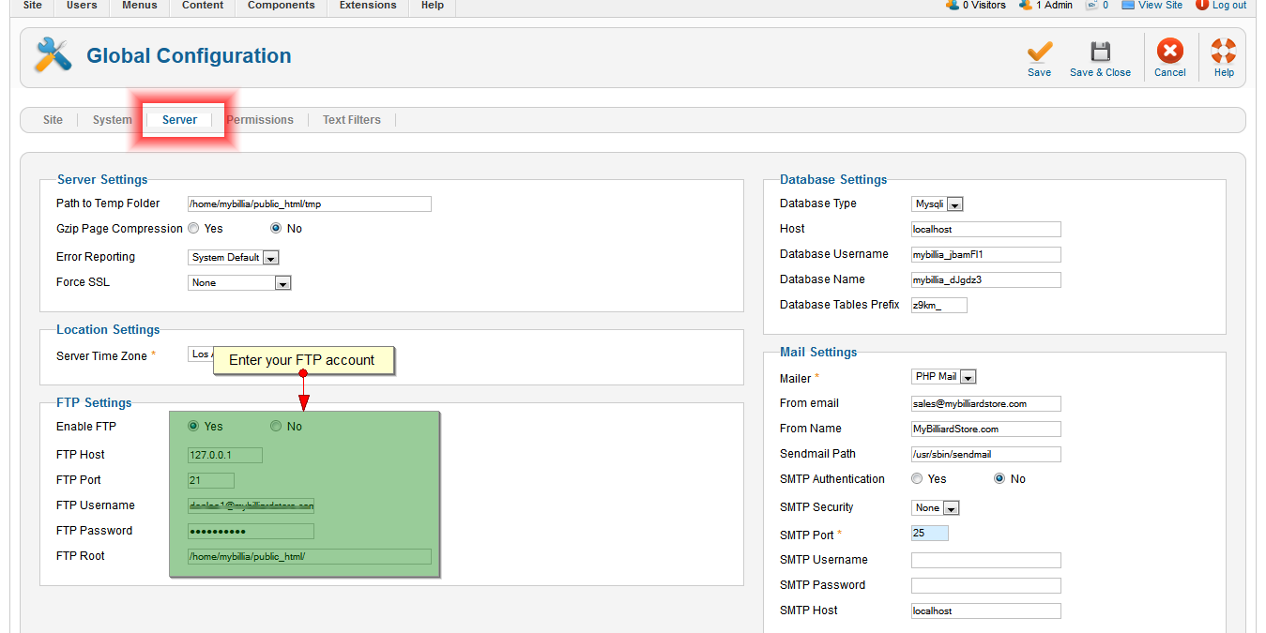Open the Extensions menu

[x=368, y=6]
